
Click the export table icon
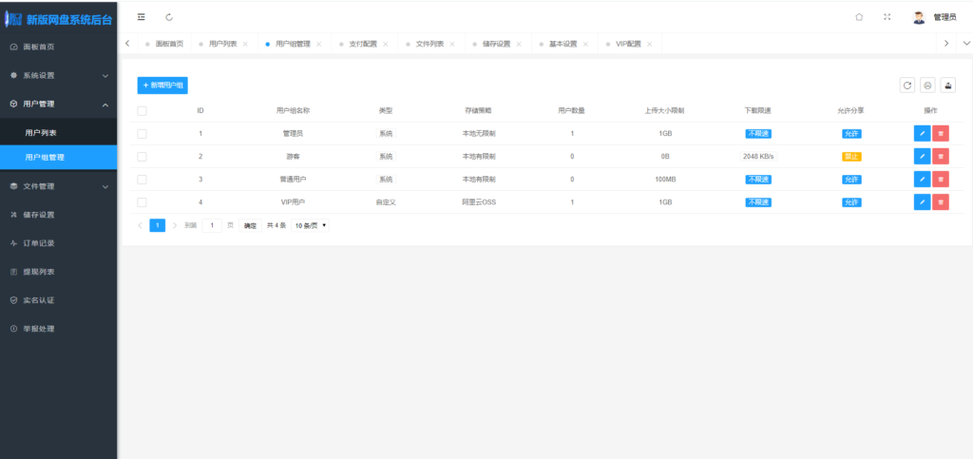pyautogui.click(x=947, y=86)
